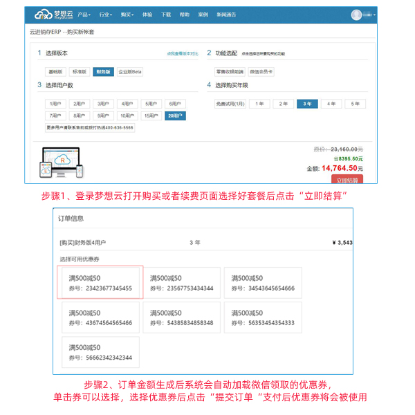This screenshot has width=415, height=415.
Task: Open the user avatar in top right
Action: click(x=356, y=15)
